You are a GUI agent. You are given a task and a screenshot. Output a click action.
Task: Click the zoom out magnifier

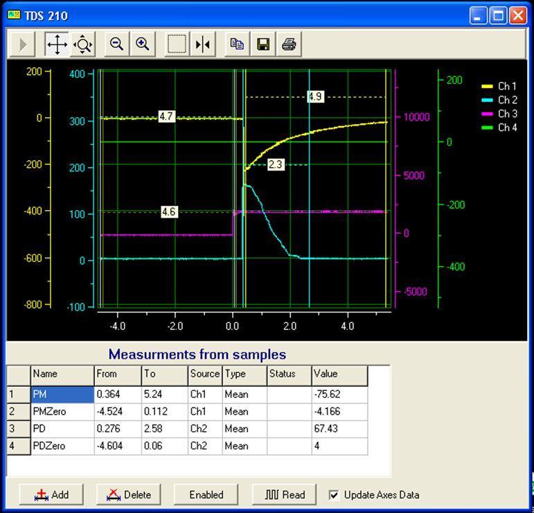[x=116, y=44]
